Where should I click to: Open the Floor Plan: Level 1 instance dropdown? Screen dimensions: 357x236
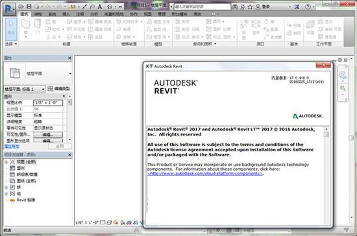pyautogui.click(x=43, y=89)
